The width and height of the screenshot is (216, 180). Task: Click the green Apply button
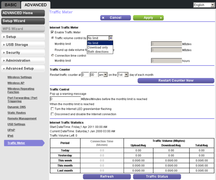148,18
